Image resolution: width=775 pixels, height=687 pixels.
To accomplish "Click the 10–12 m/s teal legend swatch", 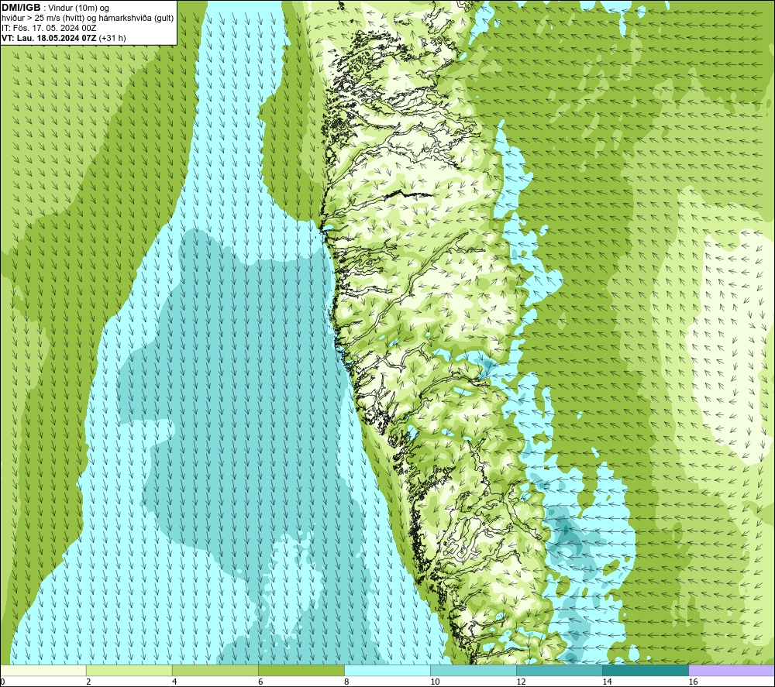I will click(473, 670).
